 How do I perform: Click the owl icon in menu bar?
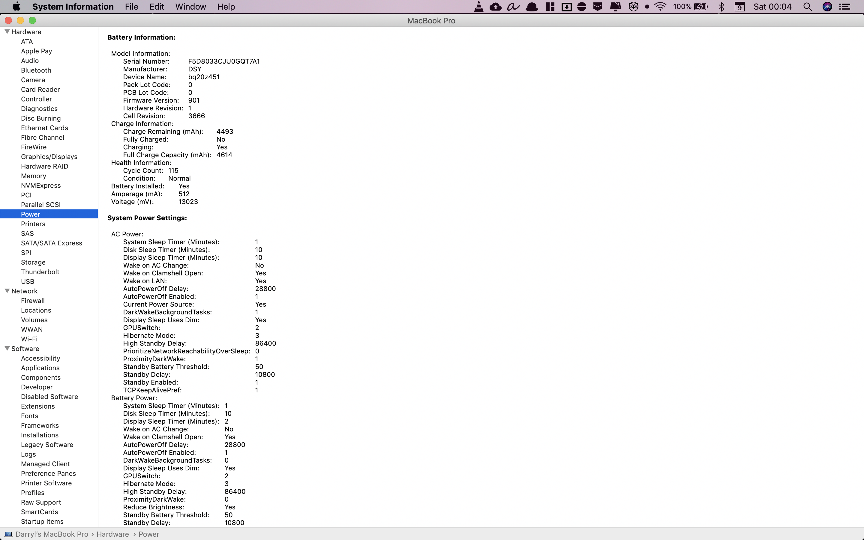coord(633,7)
